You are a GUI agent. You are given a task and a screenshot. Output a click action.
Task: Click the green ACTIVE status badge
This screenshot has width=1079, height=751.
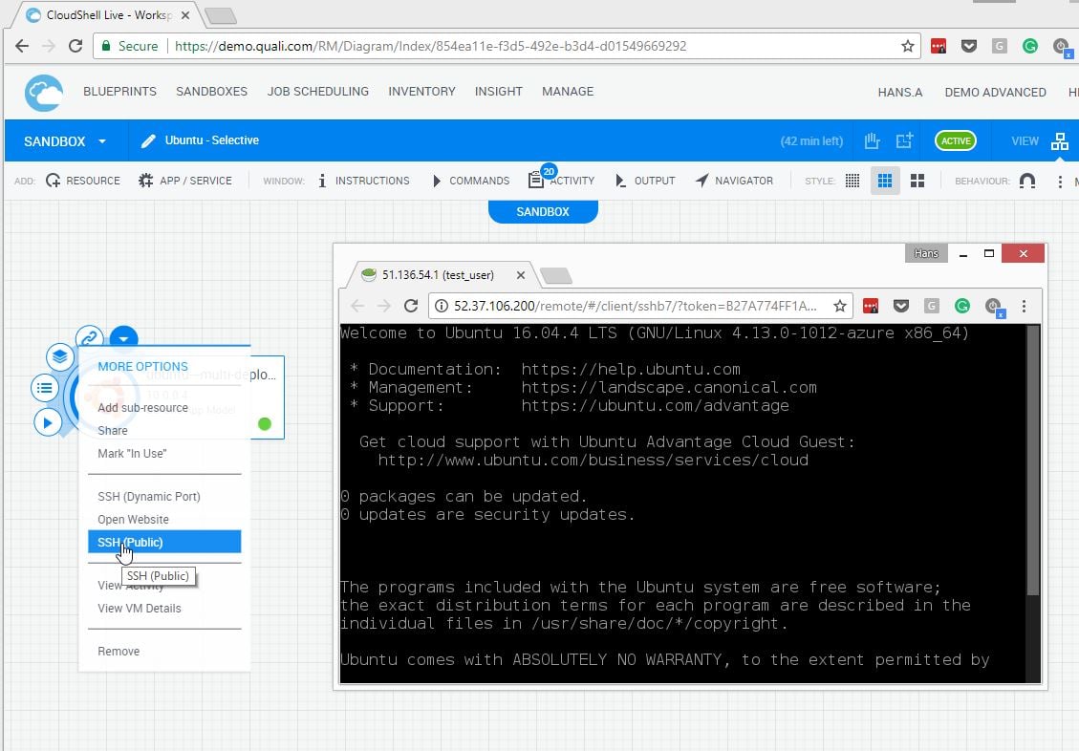click(x=955, y=140)
